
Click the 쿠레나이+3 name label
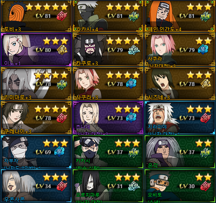(x=17, y=131)
